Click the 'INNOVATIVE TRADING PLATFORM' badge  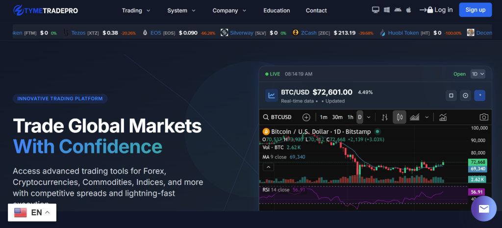(x=60, y=99)
